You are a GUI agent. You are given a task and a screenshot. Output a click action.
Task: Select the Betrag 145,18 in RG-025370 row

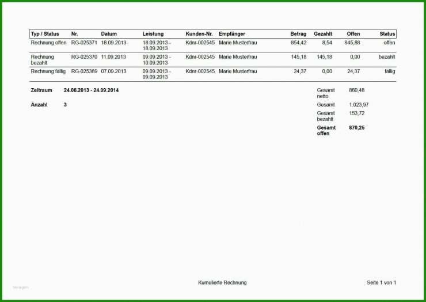(299, 57)
